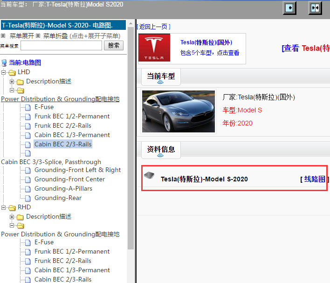Open LHD Cabin BEC 1/3-Permanent

point(72,135)
